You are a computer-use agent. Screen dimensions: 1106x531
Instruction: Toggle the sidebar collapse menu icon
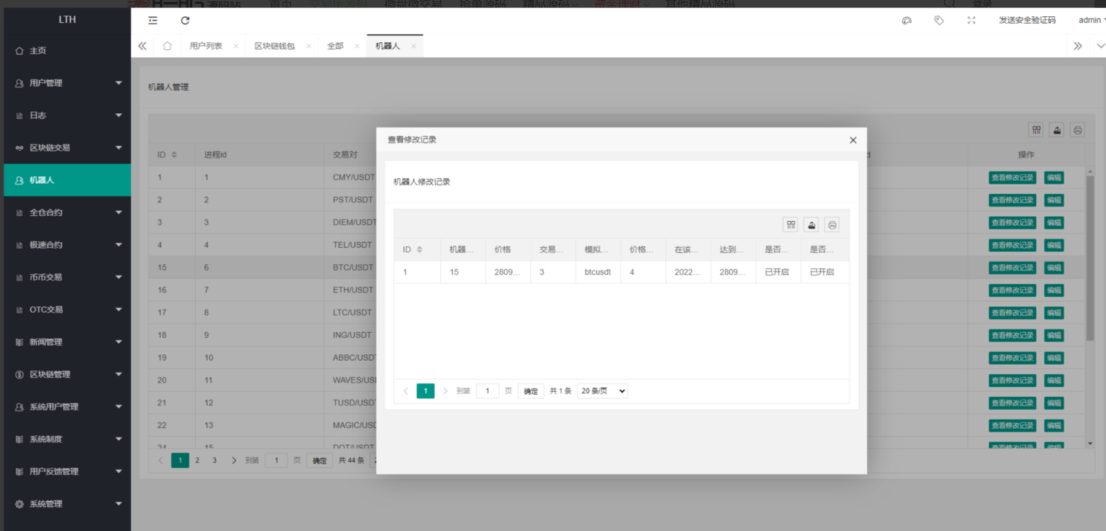pos(153,21)
